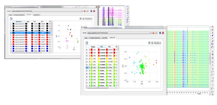Toggle the checkbox for region 4.091
This screenshot has height=105, width=217.
pyautogui.click(x=90, y=56)
